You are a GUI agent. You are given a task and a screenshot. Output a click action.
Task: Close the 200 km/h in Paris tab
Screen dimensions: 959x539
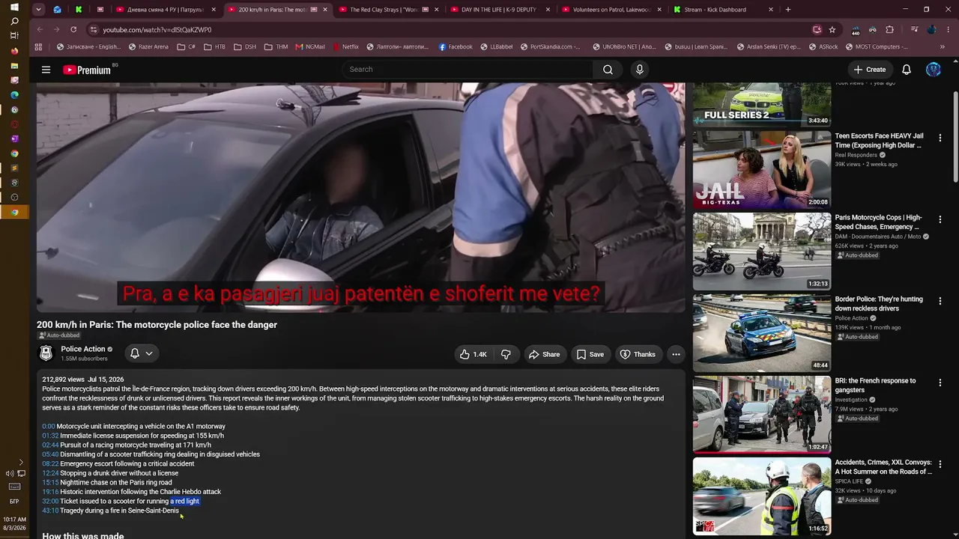pyautogui.click(x=324, y=10)
